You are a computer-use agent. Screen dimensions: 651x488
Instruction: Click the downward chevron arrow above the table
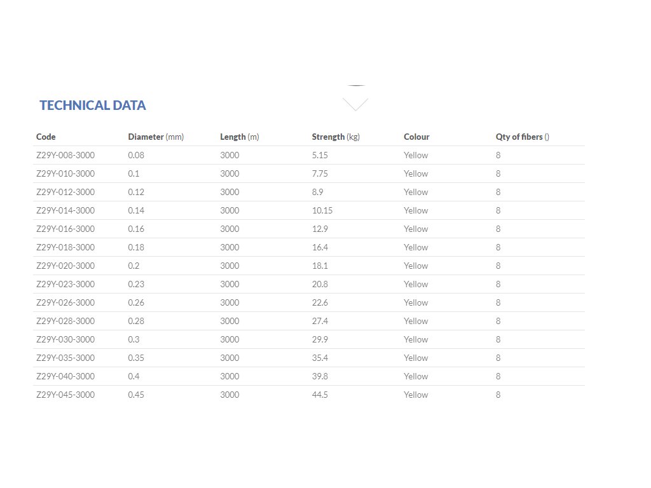tap(355, 104)
